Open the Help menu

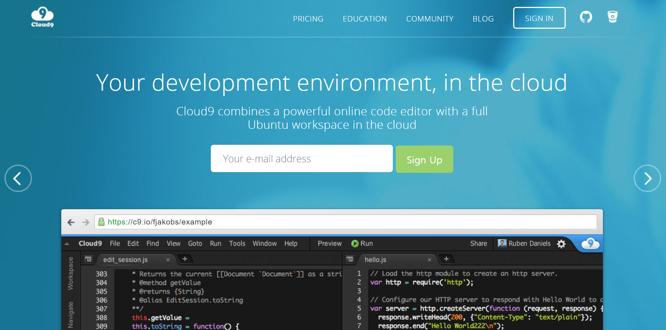pyautogui.click(x=291, y=243)
